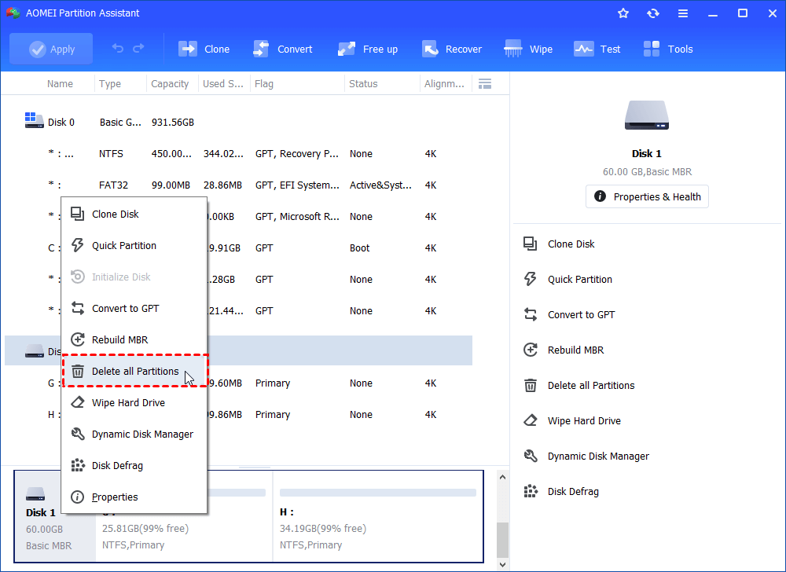
Task: Open Properties from context menu
Action: [134, 497]
